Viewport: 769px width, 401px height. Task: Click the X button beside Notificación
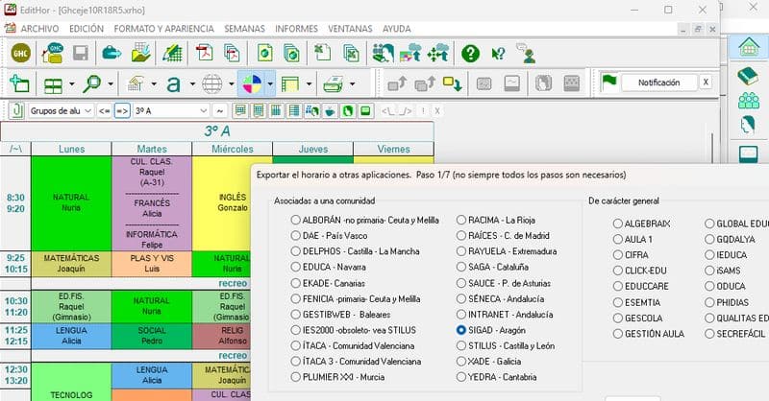tap(706, 83)
